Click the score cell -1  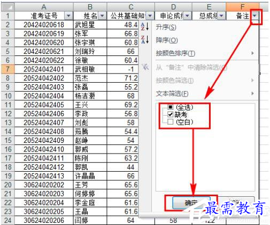[123, 69]
